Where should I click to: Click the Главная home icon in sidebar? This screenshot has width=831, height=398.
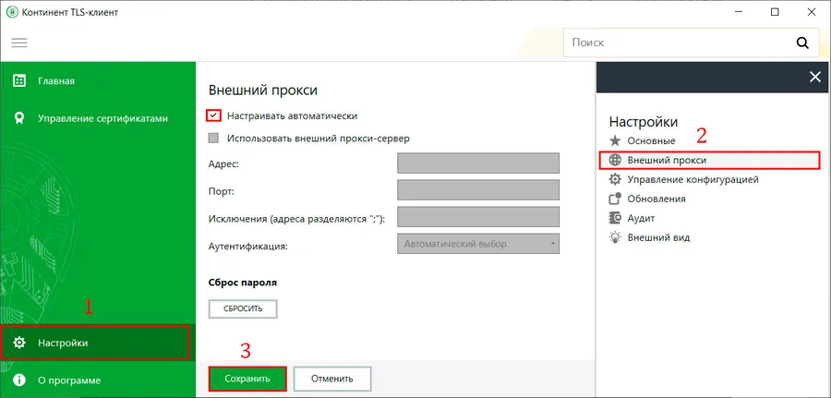tap(19, 81)
